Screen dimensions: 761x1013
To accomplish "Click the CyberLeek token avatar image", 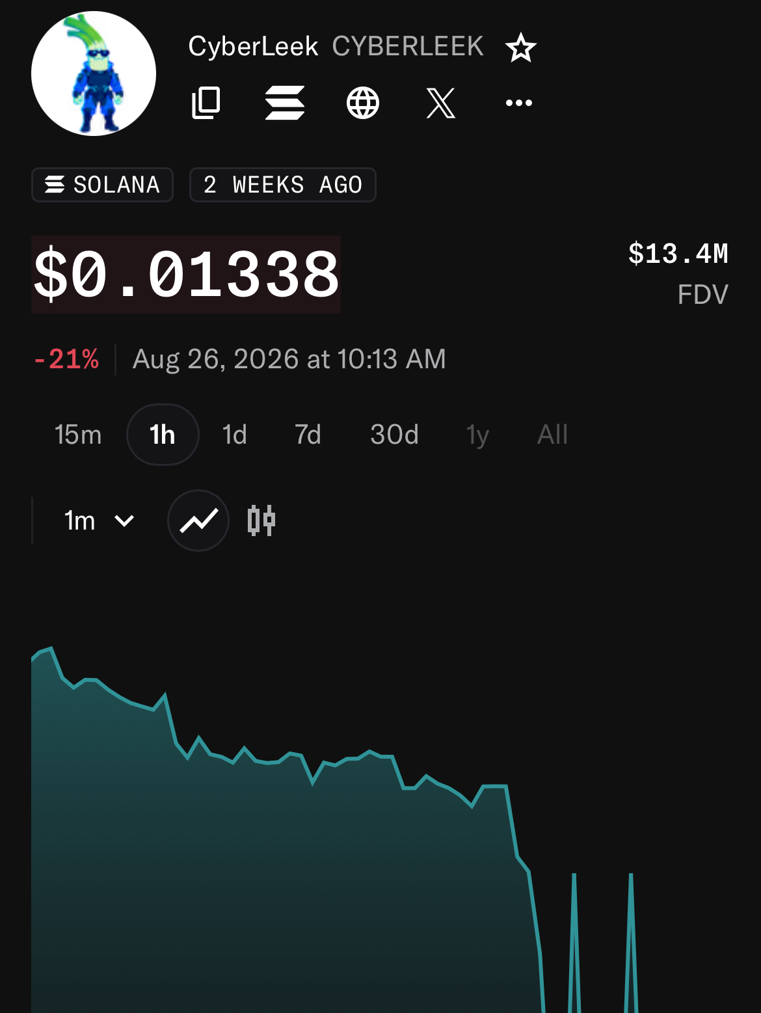I will coord(94,74).
